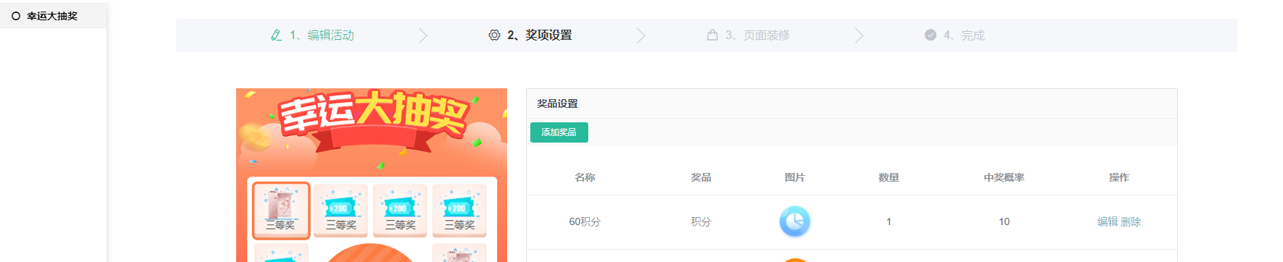The height and width of the screenshot is (262, 1283).
Task: Click the chevron after 页面装修 step
Action: click(858, 35)
